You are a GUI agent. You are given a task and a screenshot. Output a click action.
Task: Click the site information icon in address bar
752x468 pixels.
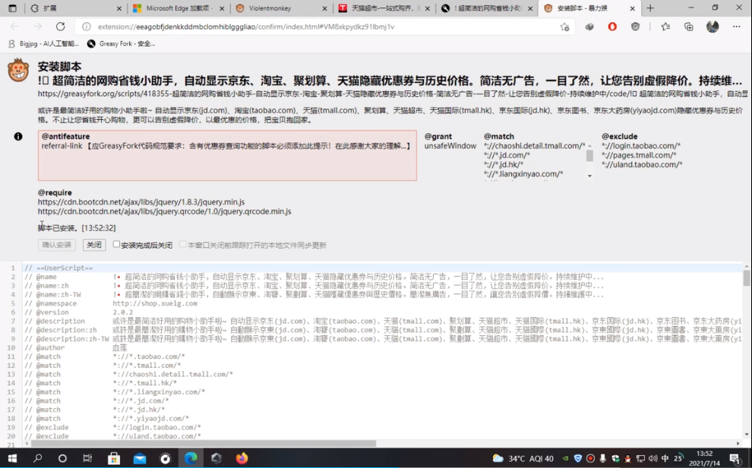(x=87, y=27)
